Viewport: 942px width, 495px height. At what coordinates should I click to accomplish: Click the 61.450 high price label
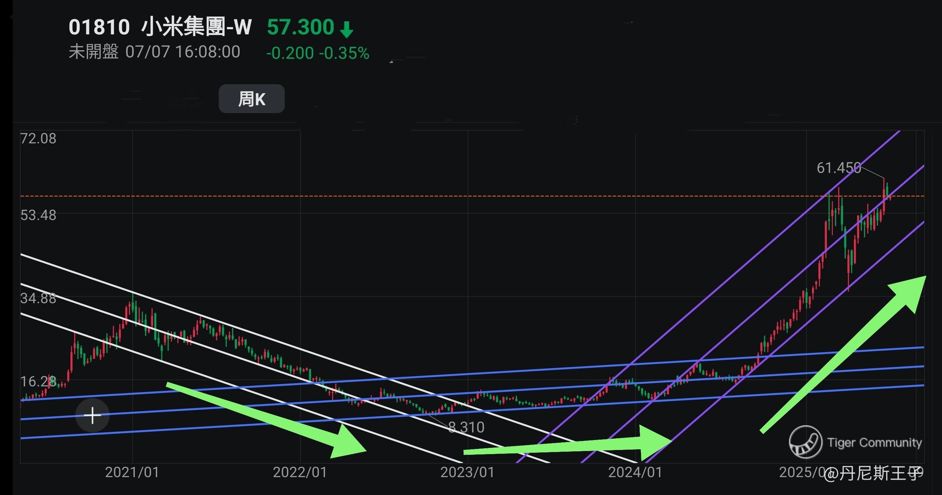coord(839,168)
